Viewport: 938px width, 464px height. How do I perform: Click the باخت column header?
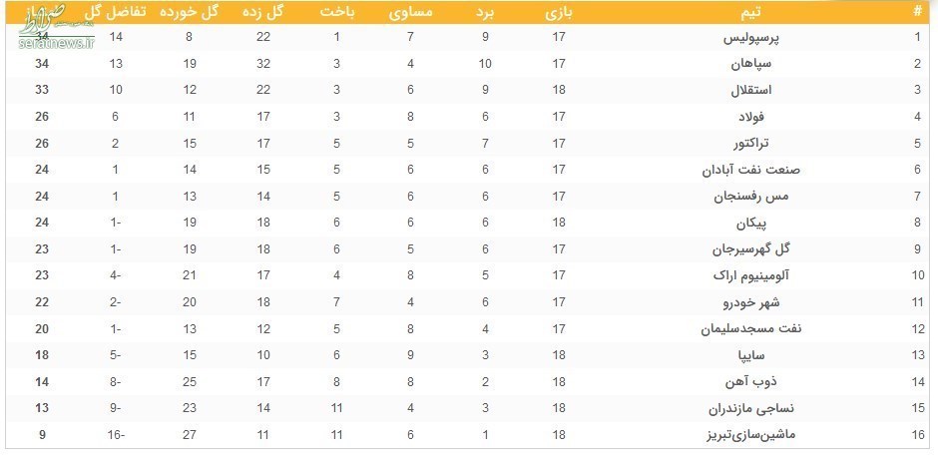pos(337,12)
